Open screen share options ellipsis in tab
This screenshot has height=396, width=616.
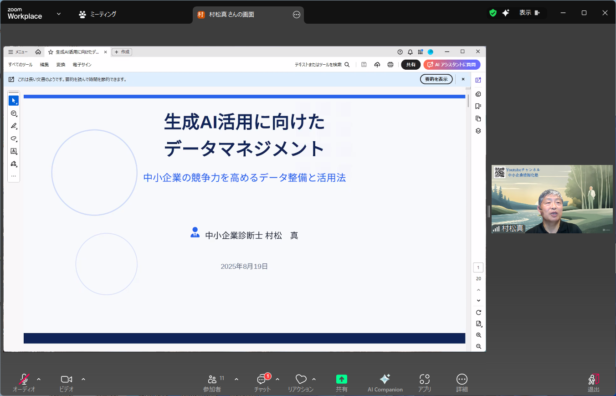click(x=297, y=15)
